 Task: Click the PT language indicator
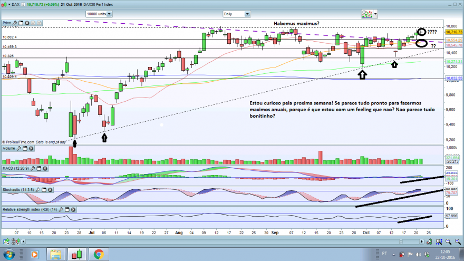pos(384,253)
